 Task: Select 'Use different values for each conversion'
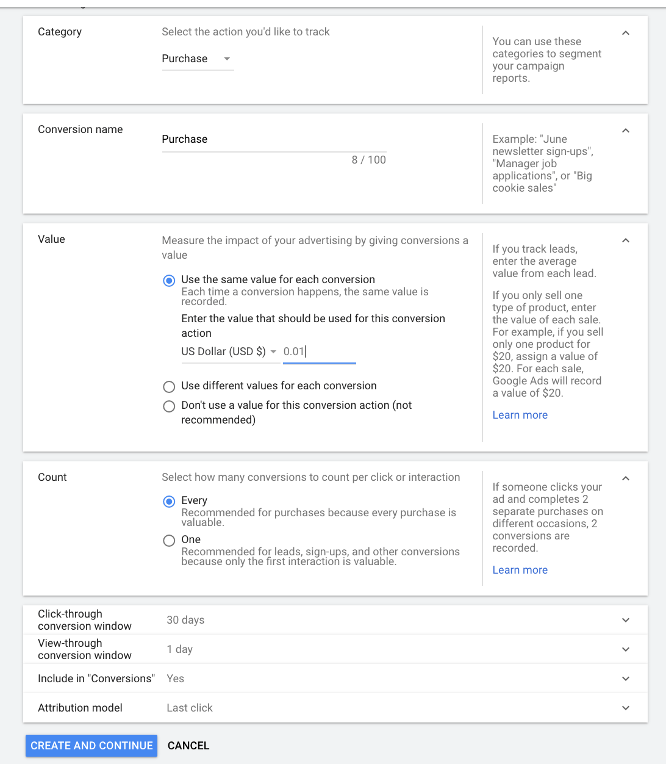169,386
